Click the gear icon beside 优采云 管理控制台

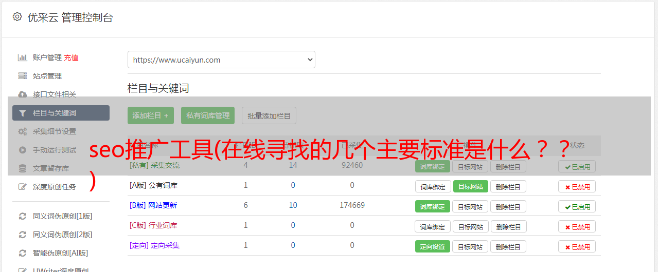point(17,17)
